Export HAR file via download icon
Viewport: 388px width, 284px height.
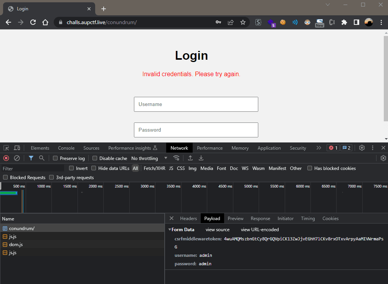(x=201, y=158)
